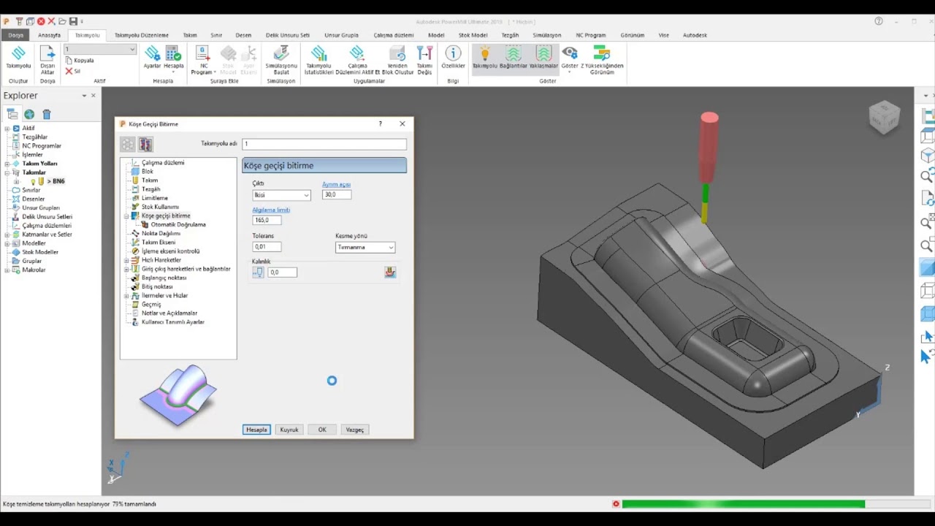Click the Simülasyonu Başlat icon
935x526 pixels.
pyautogui.click(x=281, y=60)
